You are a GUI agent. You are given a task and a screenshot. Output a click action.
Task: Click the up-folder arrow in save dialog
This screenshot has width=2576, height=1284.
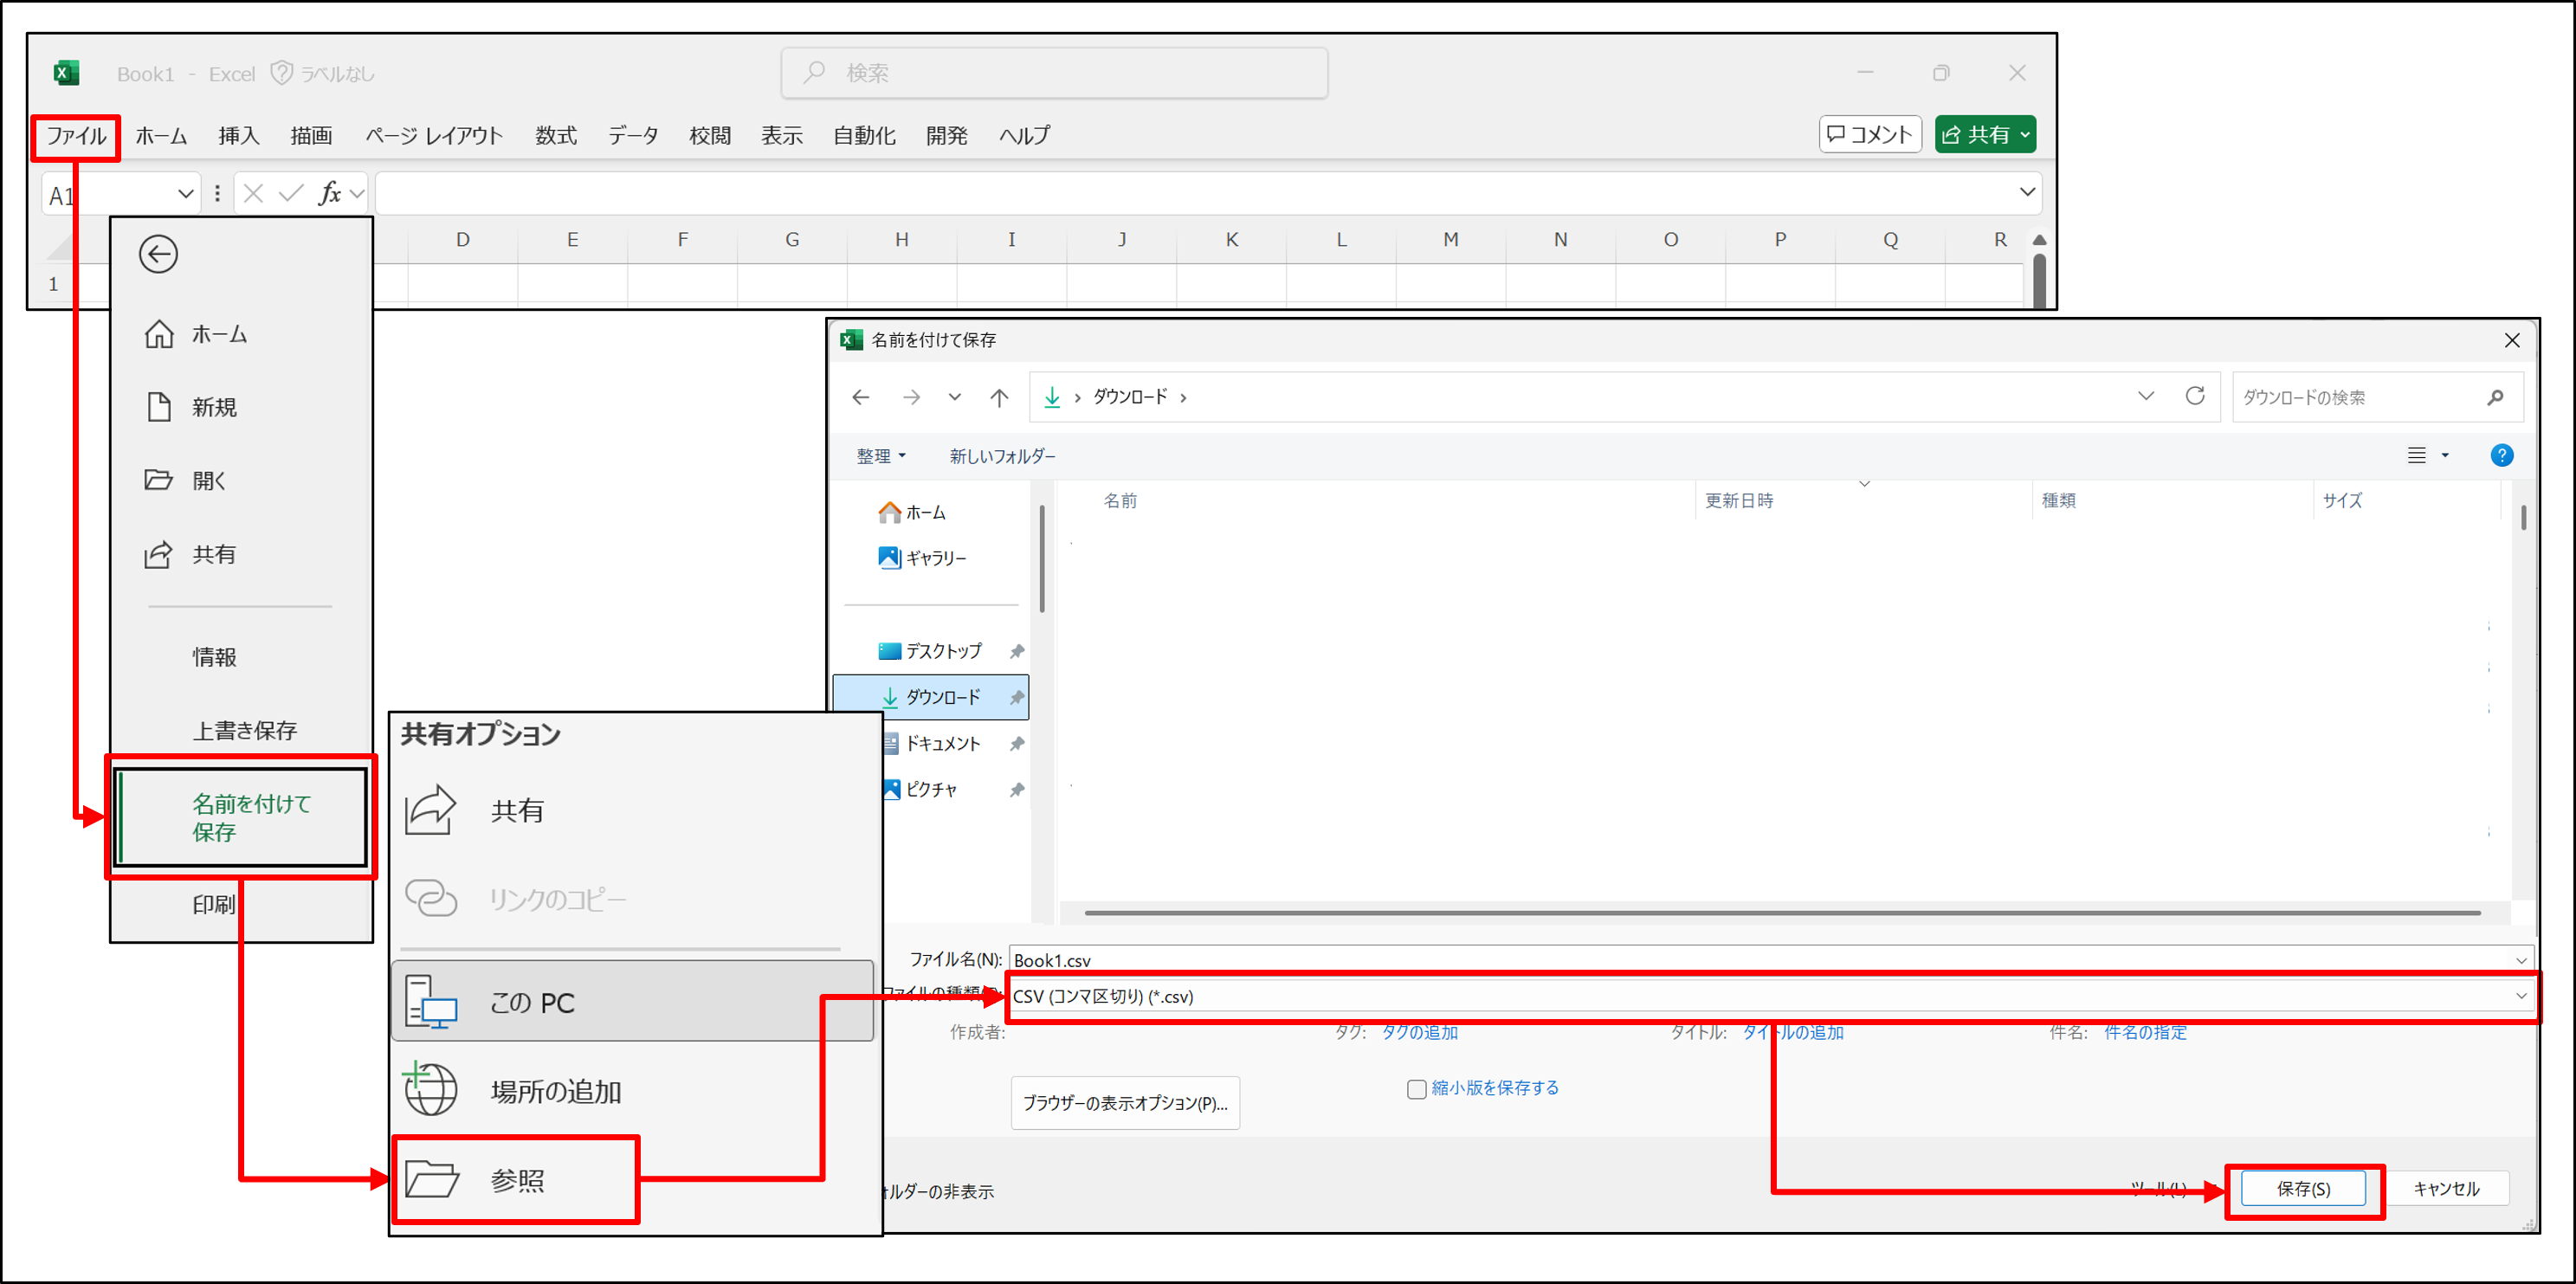click(x=998, y=397)
